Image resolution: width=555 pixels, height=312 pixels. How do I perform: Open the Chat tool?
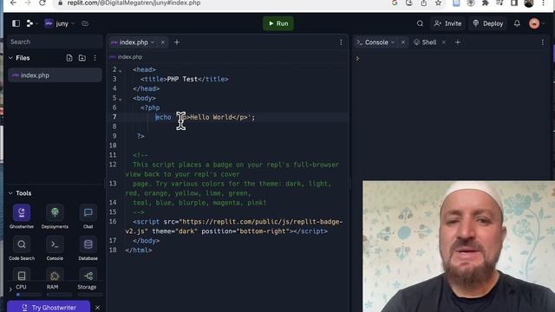pyautogui.click(x=88, y=216)
